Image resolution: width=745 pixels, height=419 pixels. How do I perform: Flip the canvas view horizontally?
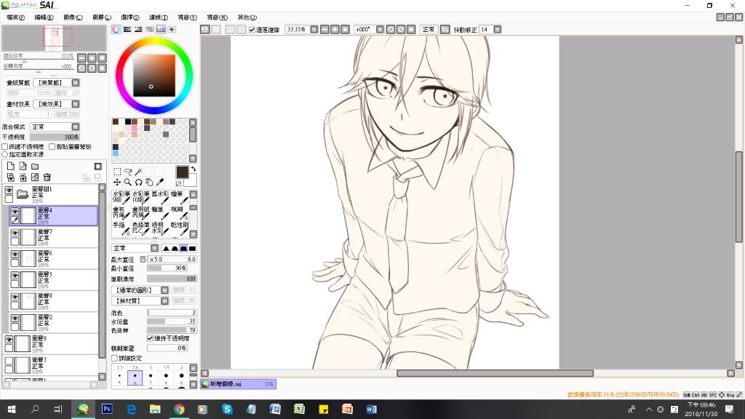445,29
